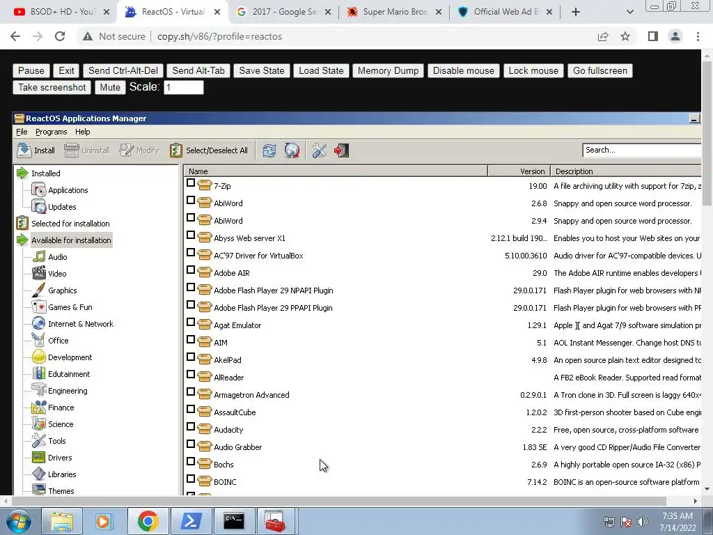Check the Adobe AIR checkbox
Screen dimensions: 713x535
191,270
